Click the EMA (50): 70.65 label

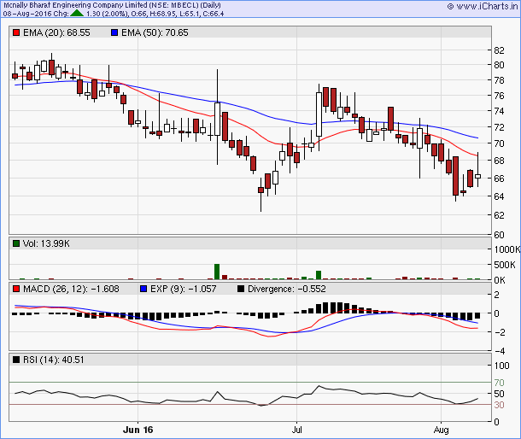click(x=155, y=32)
